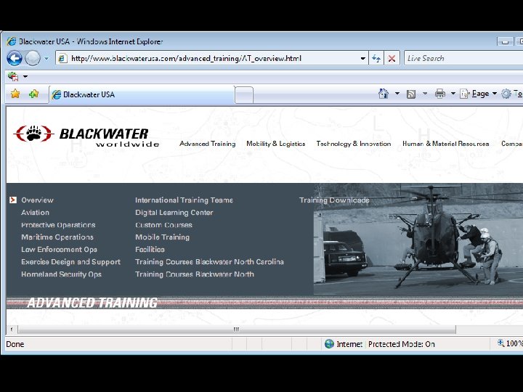Expand the address bar history dropdown
Image resolution: width=523 pixels, height=392 pixels.
point(363,58)
